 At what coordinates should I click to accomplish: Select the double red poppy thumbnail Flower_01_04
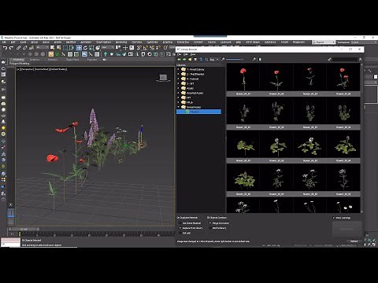(x=343, y=79)
